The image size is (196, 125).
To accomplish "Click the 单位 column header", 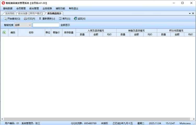I will [x=48, y=32].
